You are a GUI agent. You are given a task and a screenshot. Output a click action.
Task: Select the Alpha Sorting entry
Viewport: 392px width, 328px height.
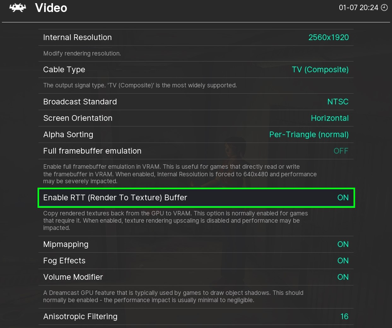click(x=68, y=135)
